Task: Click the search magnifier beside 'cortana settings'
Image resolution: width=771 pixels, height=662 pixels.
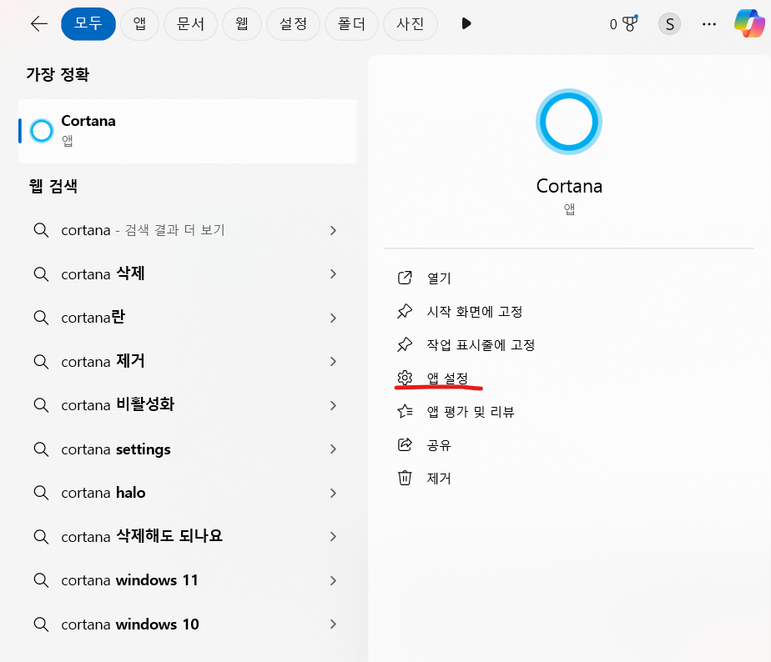Action: pos(41,449)
